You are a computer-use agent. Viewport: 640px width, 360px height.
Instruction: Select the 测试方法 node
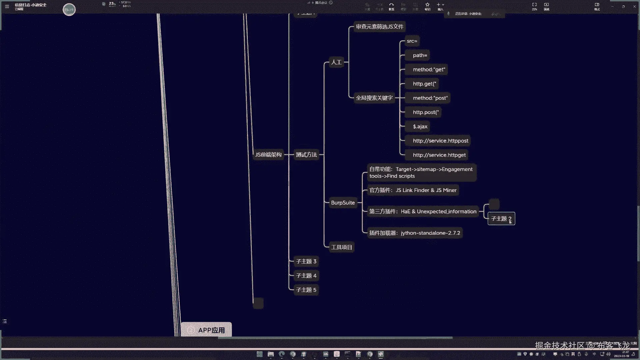click(x=306, y=155)
